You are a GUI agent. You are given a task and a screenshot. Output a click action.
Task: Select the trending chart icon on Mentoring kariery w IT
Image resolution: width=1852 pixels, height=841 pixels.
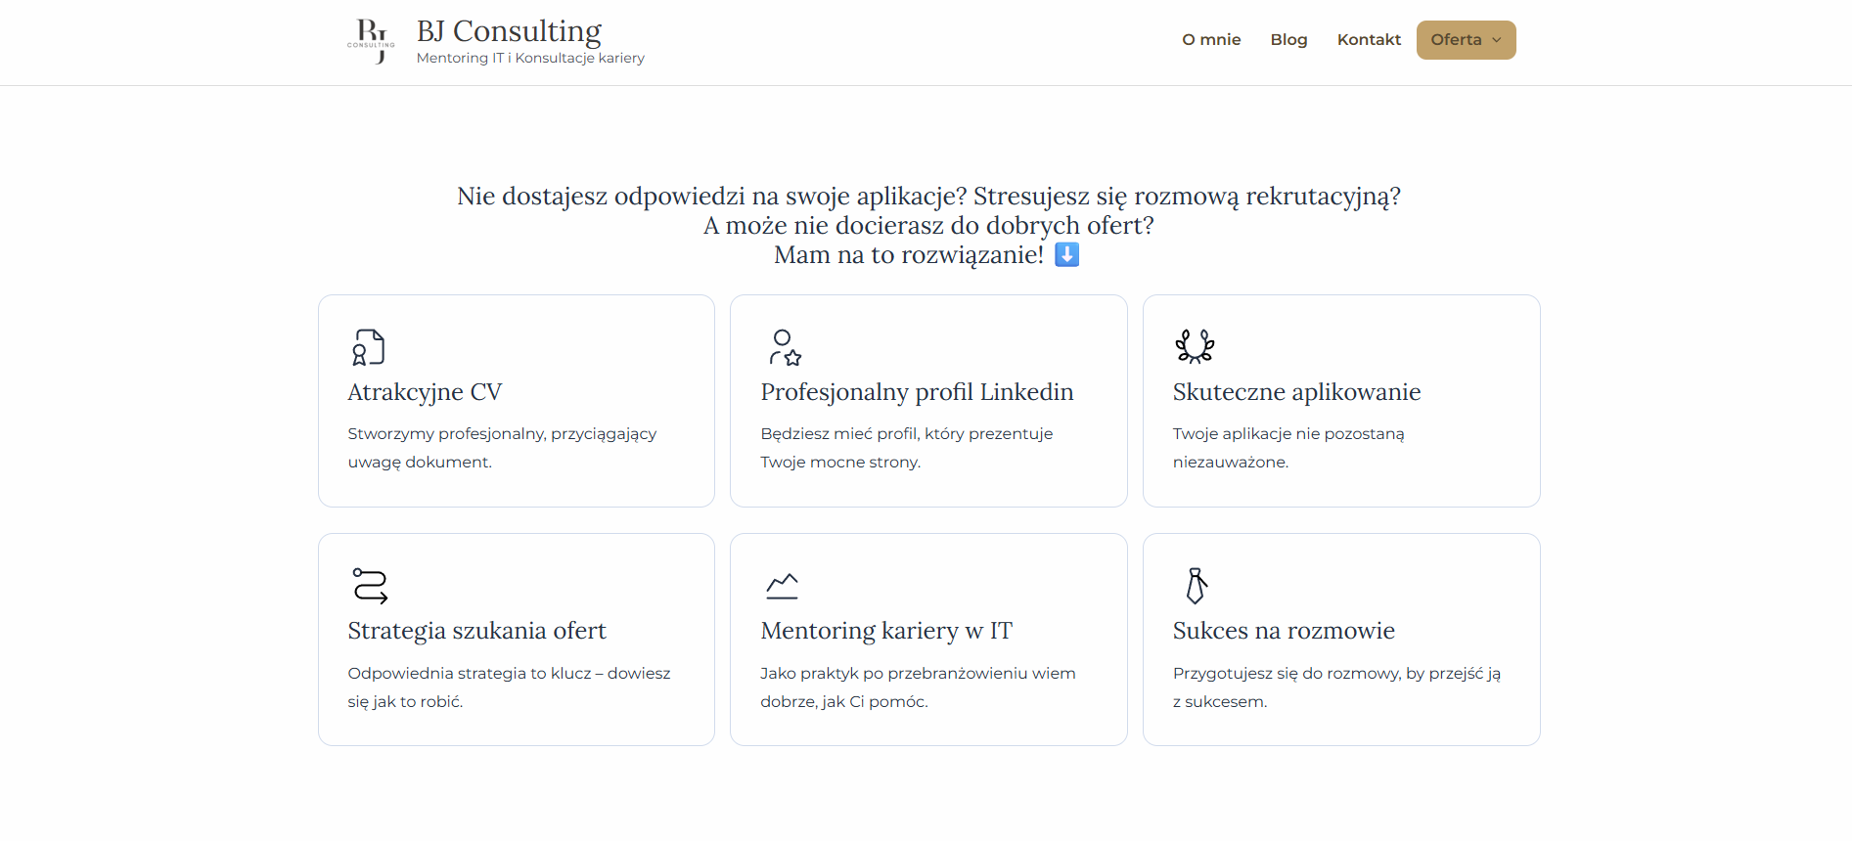783,586
